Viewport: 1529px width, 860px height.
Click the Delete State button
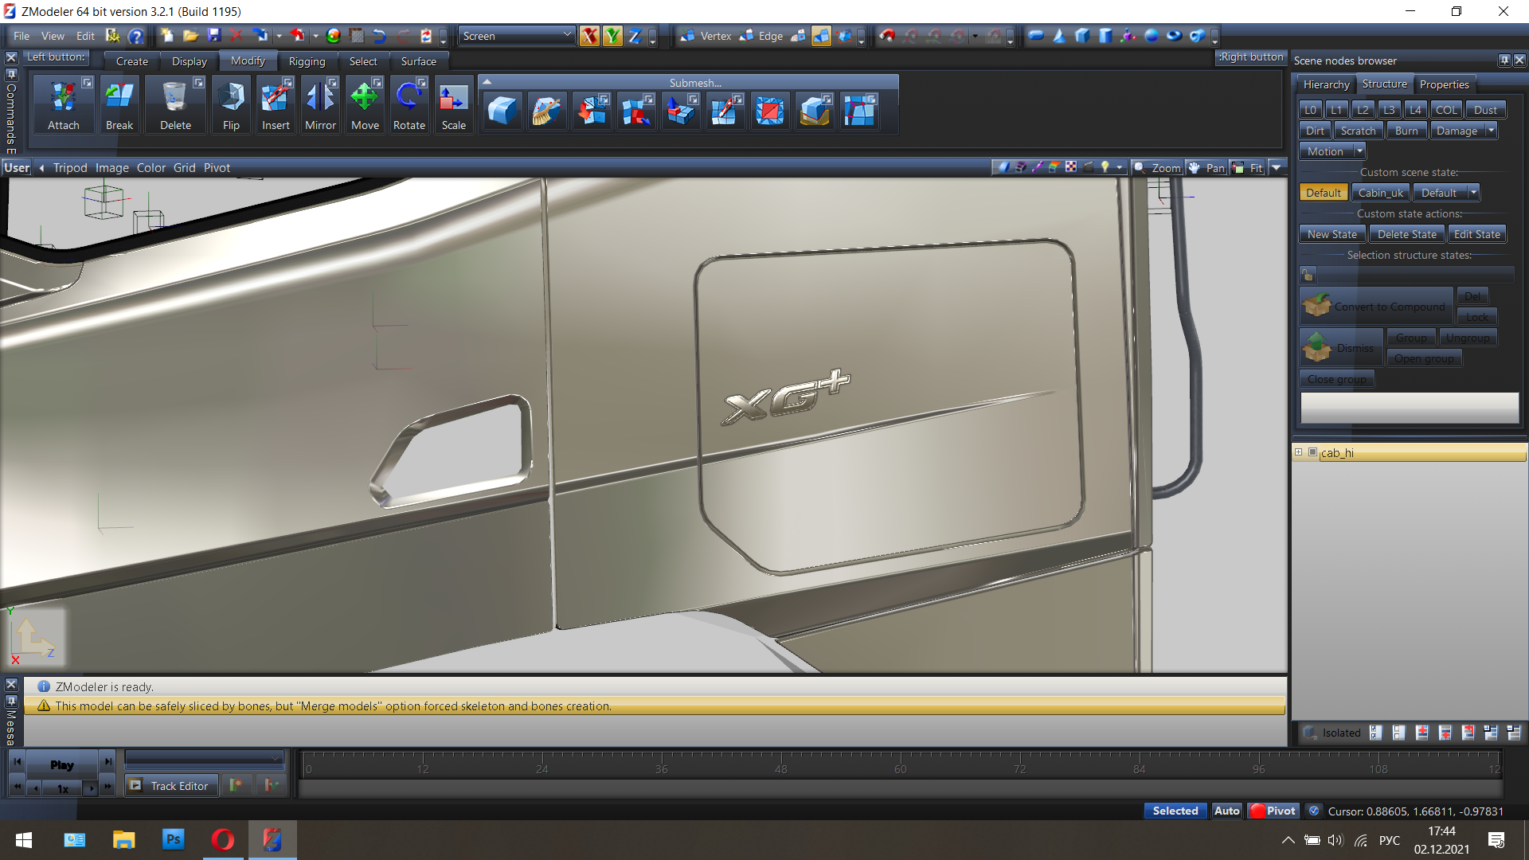click(x=1406, y=234)
